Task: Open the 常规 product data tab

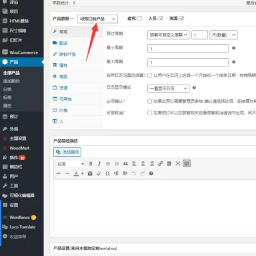Action: [76, 32]
